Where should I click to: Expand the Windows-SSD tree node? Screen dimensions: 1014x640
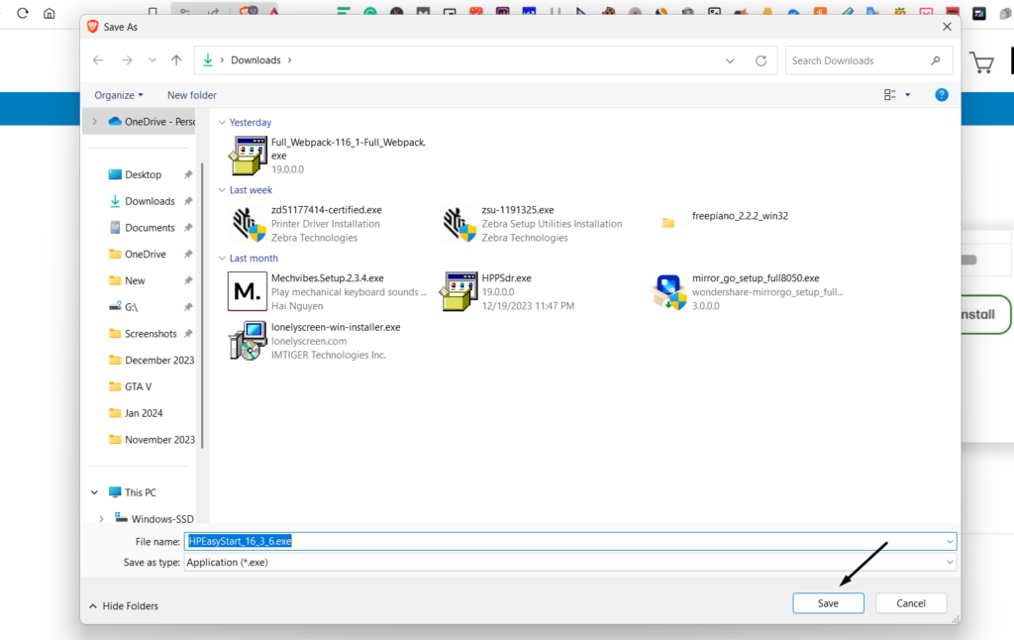pos(101,518)
